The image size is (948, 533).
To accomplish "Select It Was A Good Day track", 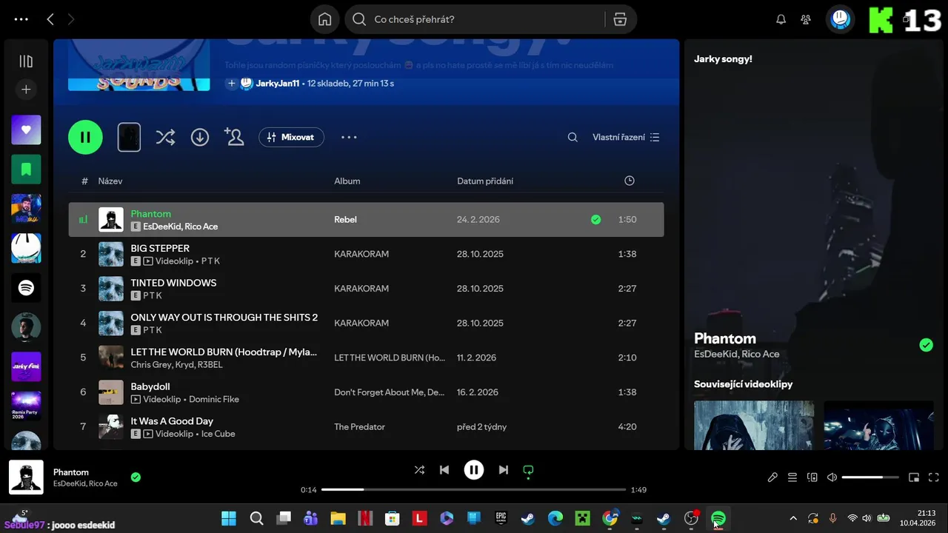I will tap(366, 426).
